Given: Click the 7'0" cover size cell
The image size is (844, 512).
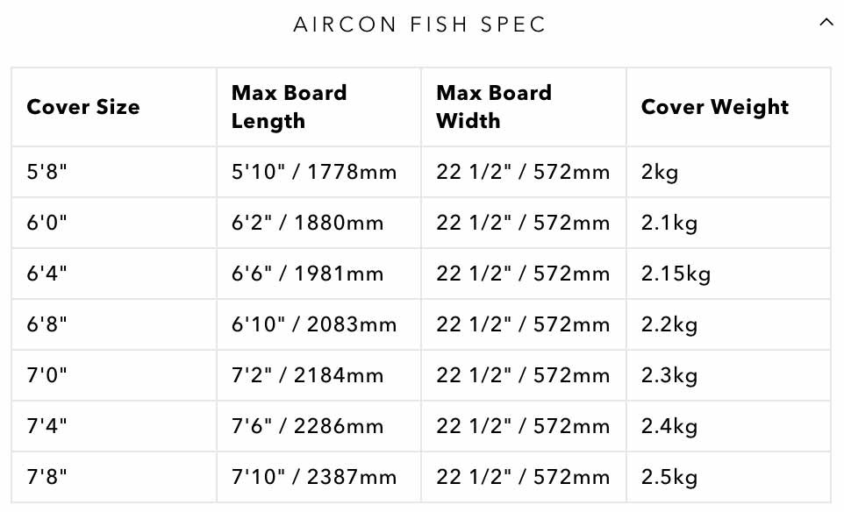Looking at the screenshot, I should click(x=47, y=375).
